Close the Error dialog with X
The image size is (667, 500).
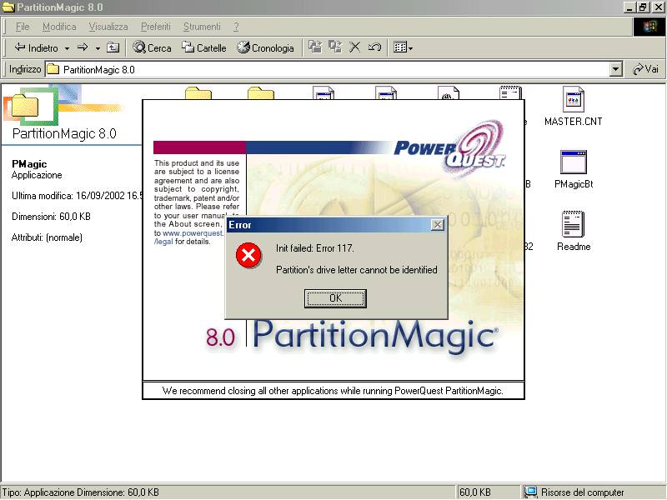437,225
